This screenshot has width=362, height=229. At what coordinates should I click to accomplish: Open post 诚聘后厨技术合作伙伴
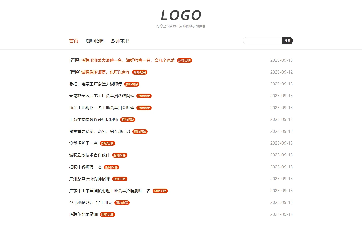tap(89, 155)
